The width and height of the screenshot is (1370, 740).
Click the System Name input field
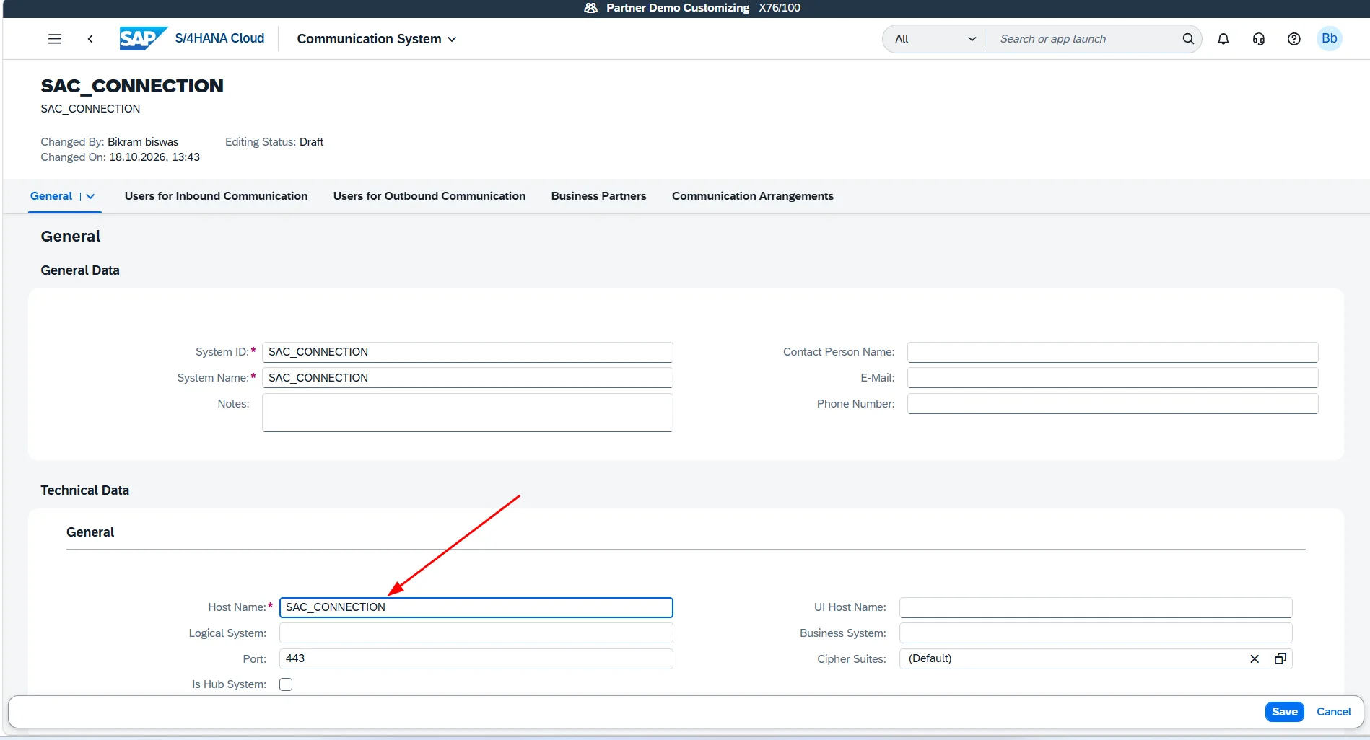[468, 378]
